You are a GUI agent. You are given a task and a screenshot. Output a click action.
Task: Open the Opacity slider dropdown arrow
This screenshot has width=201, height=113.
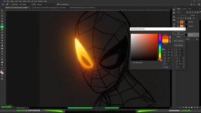[200, 15]
